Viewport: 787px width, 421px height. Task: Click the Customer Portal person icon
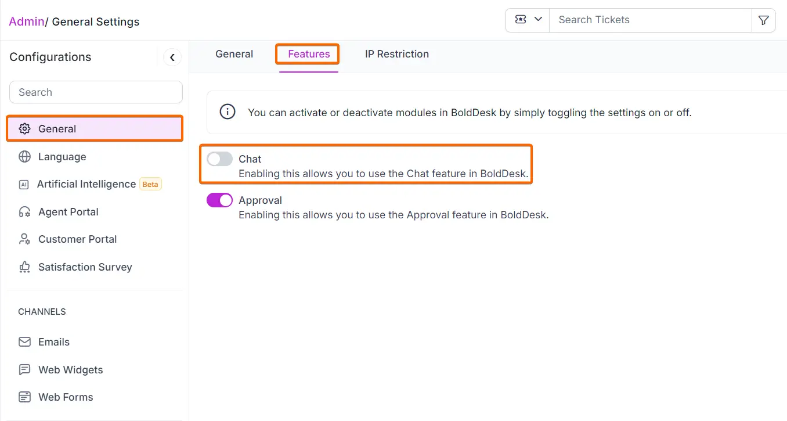(24, 239)
